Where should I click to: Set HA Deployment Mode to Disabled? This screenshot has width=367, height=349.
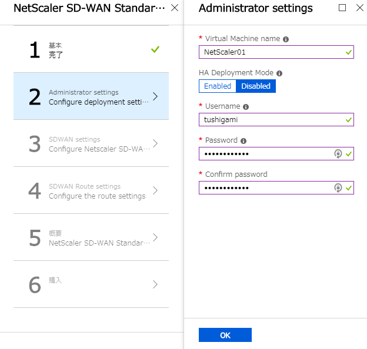(256, 86)
